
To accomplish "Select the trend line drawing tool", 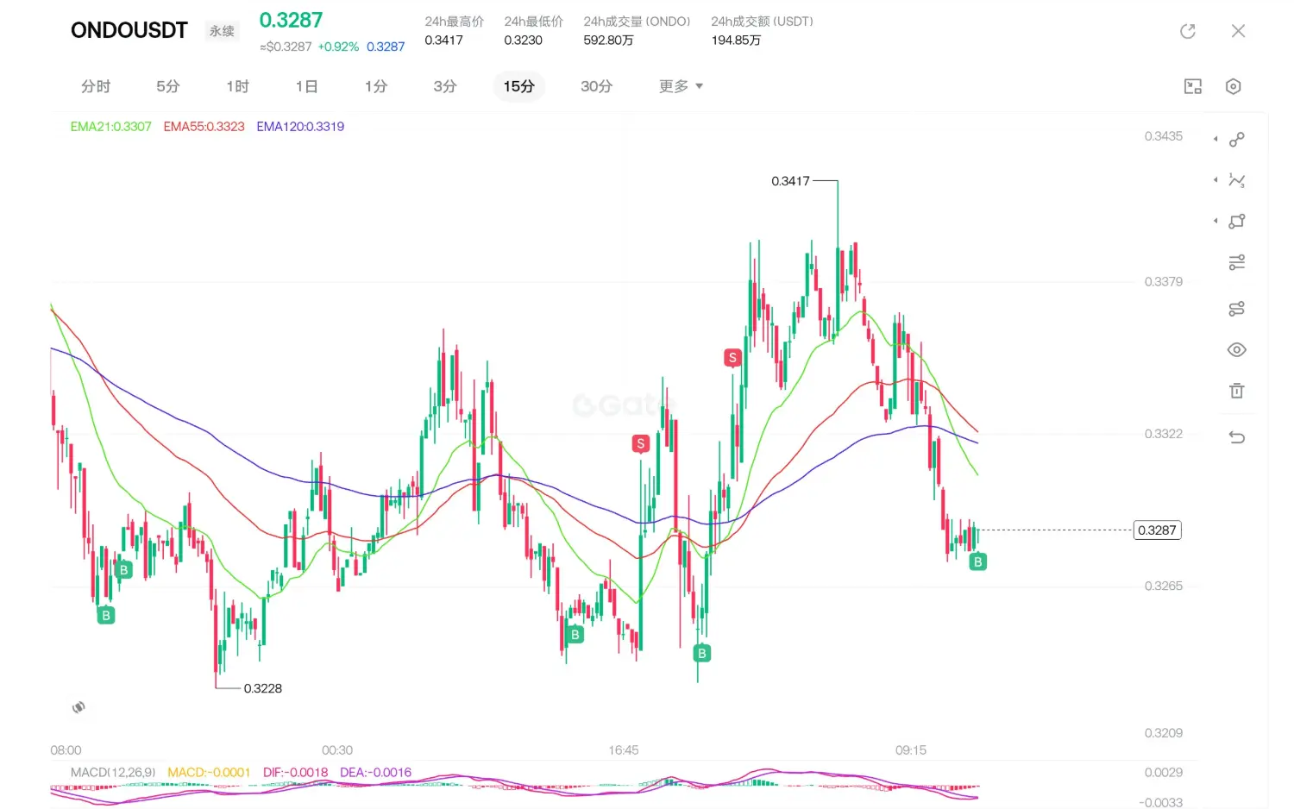I will point(1237,139).
